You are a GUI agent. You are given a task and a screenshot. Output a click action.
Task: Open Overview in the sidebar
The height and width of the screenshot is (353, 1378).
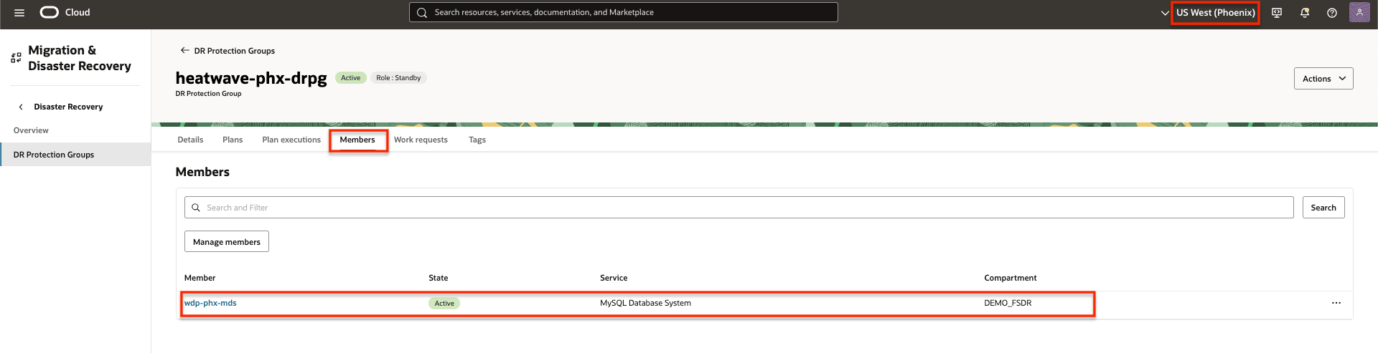[31, 130]
